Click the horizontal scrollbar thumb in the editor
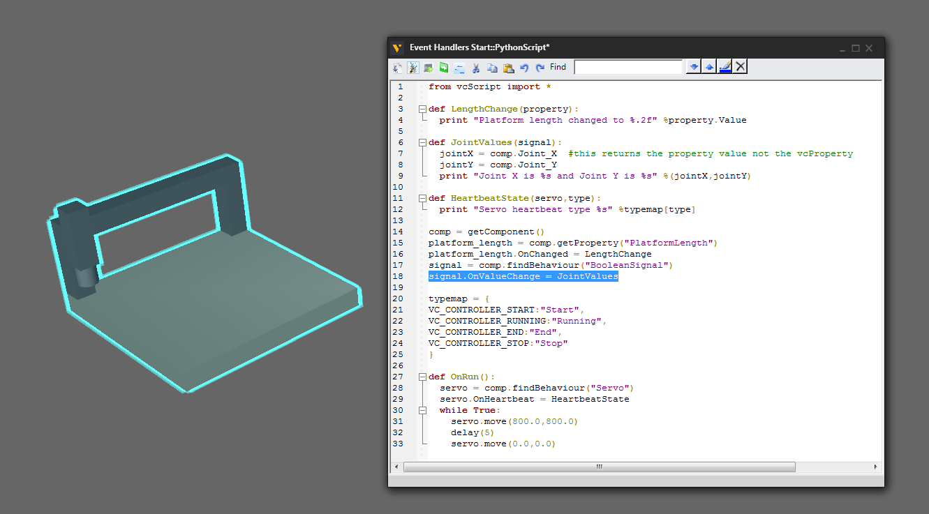 coord(599,467)
